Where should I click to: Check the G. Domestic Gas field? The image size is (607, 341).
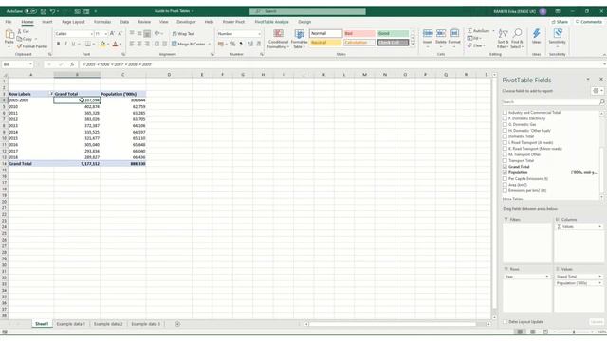pos(505,124)
